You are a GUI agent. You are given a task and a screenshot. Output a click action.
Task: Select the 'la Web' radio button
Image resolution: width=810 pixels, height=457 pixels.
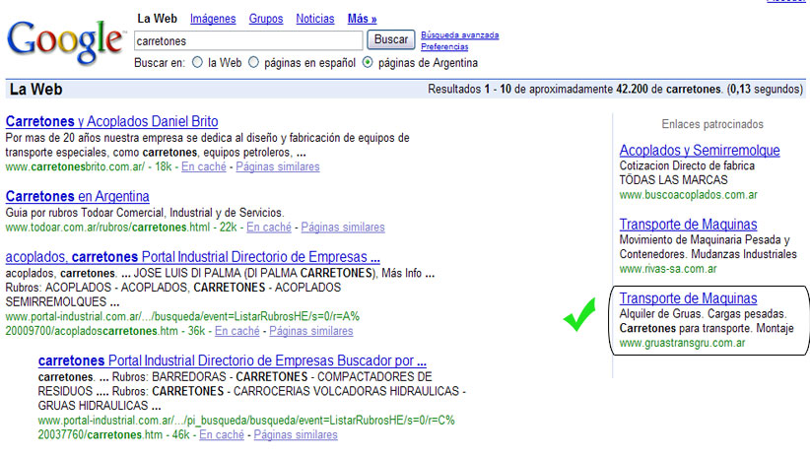(x=197, y=62)
